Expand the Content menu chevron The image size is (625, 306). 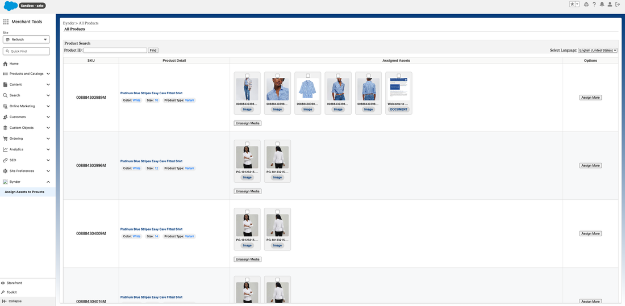click(x=48, y=85)
